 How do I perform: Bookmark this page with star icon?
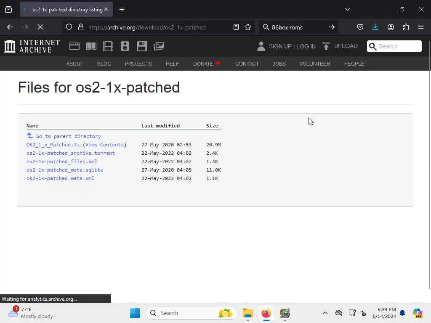(x=248, y=27)
